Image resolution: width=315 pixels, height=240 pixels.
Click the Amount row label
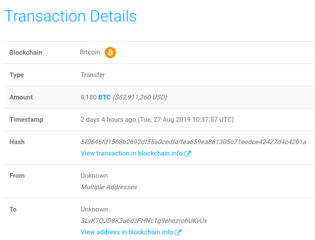(21, 97)
